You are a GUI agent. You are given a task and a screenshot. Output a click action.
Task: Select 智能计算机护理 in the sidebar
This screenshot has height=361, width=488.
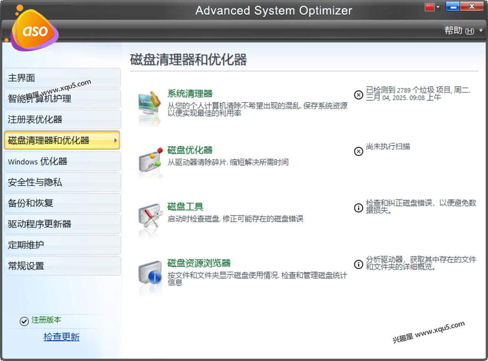pyautogui.click(x=62, y=99)
